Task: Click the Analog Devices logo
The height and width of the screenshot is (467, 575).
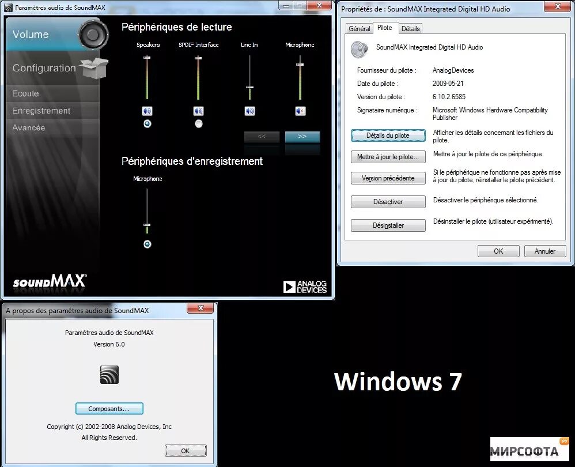Action: (x=305, y=287)
